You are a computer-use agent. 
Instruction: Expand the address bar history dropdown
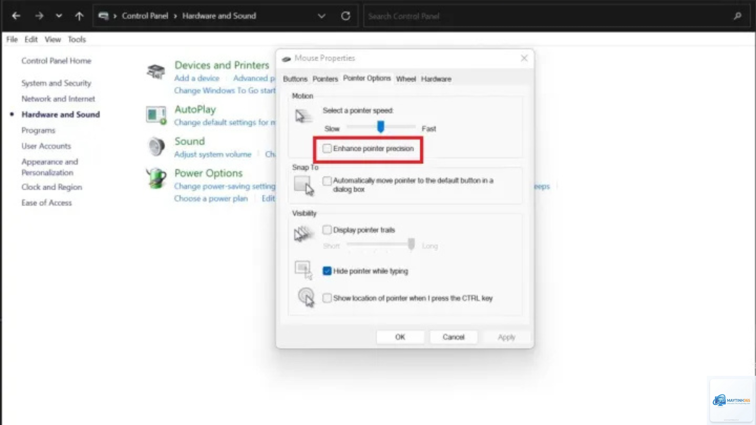pos(322,16)
